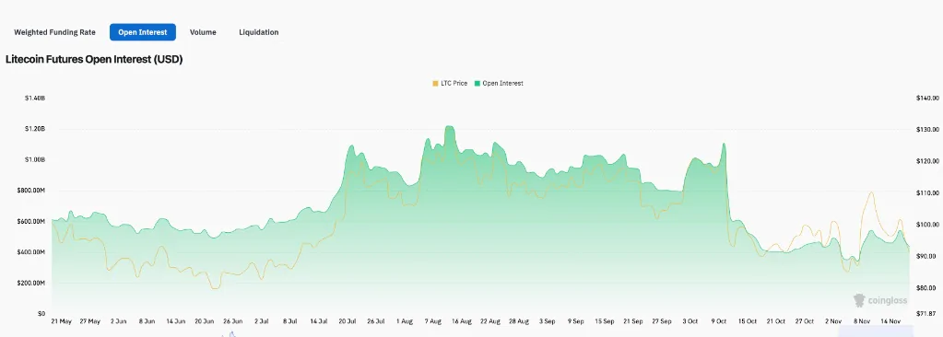This screenshot has height=337, width=943.
Task: Click the 21 Sep date label
Action: coord(632,321)
